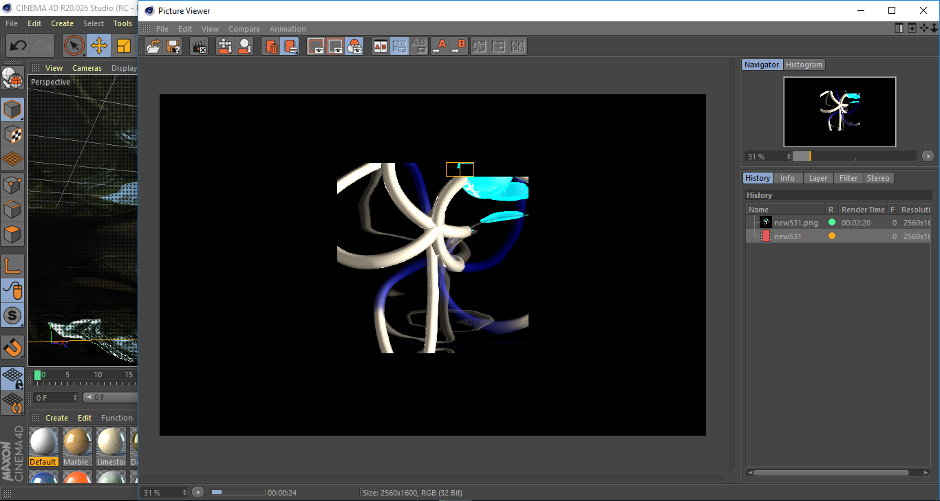The width and height of the screenshot is (940, 501).
Task: Toggle the first single-frame eye display mode icon
Action: point(316,47)
